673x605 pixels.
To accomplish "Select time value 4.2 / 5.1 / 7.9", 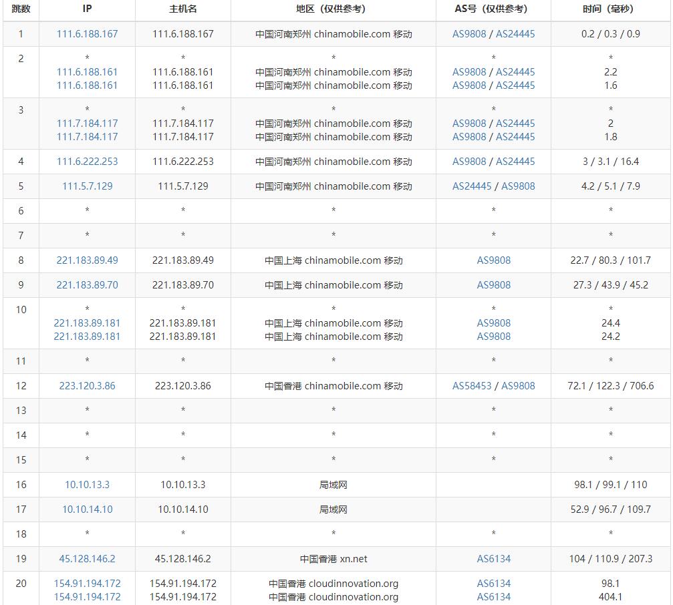I will [611, 186].
